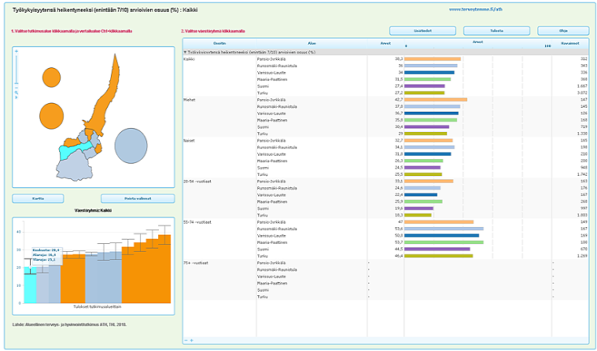Select the blue-gray circle on the map
The height and width of the screenshot is (351, 597).
click(131, 146)
